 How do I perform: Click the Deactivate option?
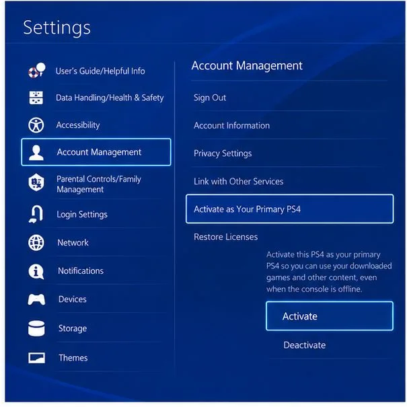coord(305,345)
